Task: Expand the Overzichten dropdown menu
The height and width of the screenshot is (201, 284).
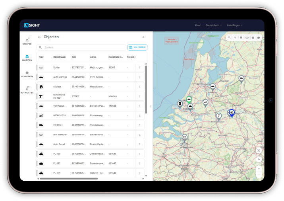Action: click(214, 25)
